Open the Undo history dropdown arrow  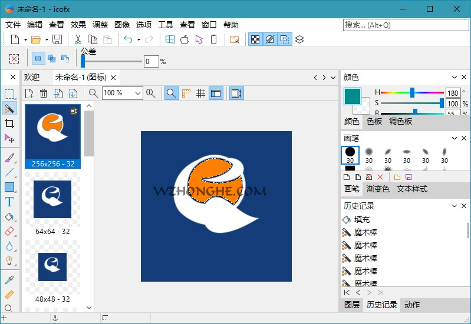(x=139, y=39)
